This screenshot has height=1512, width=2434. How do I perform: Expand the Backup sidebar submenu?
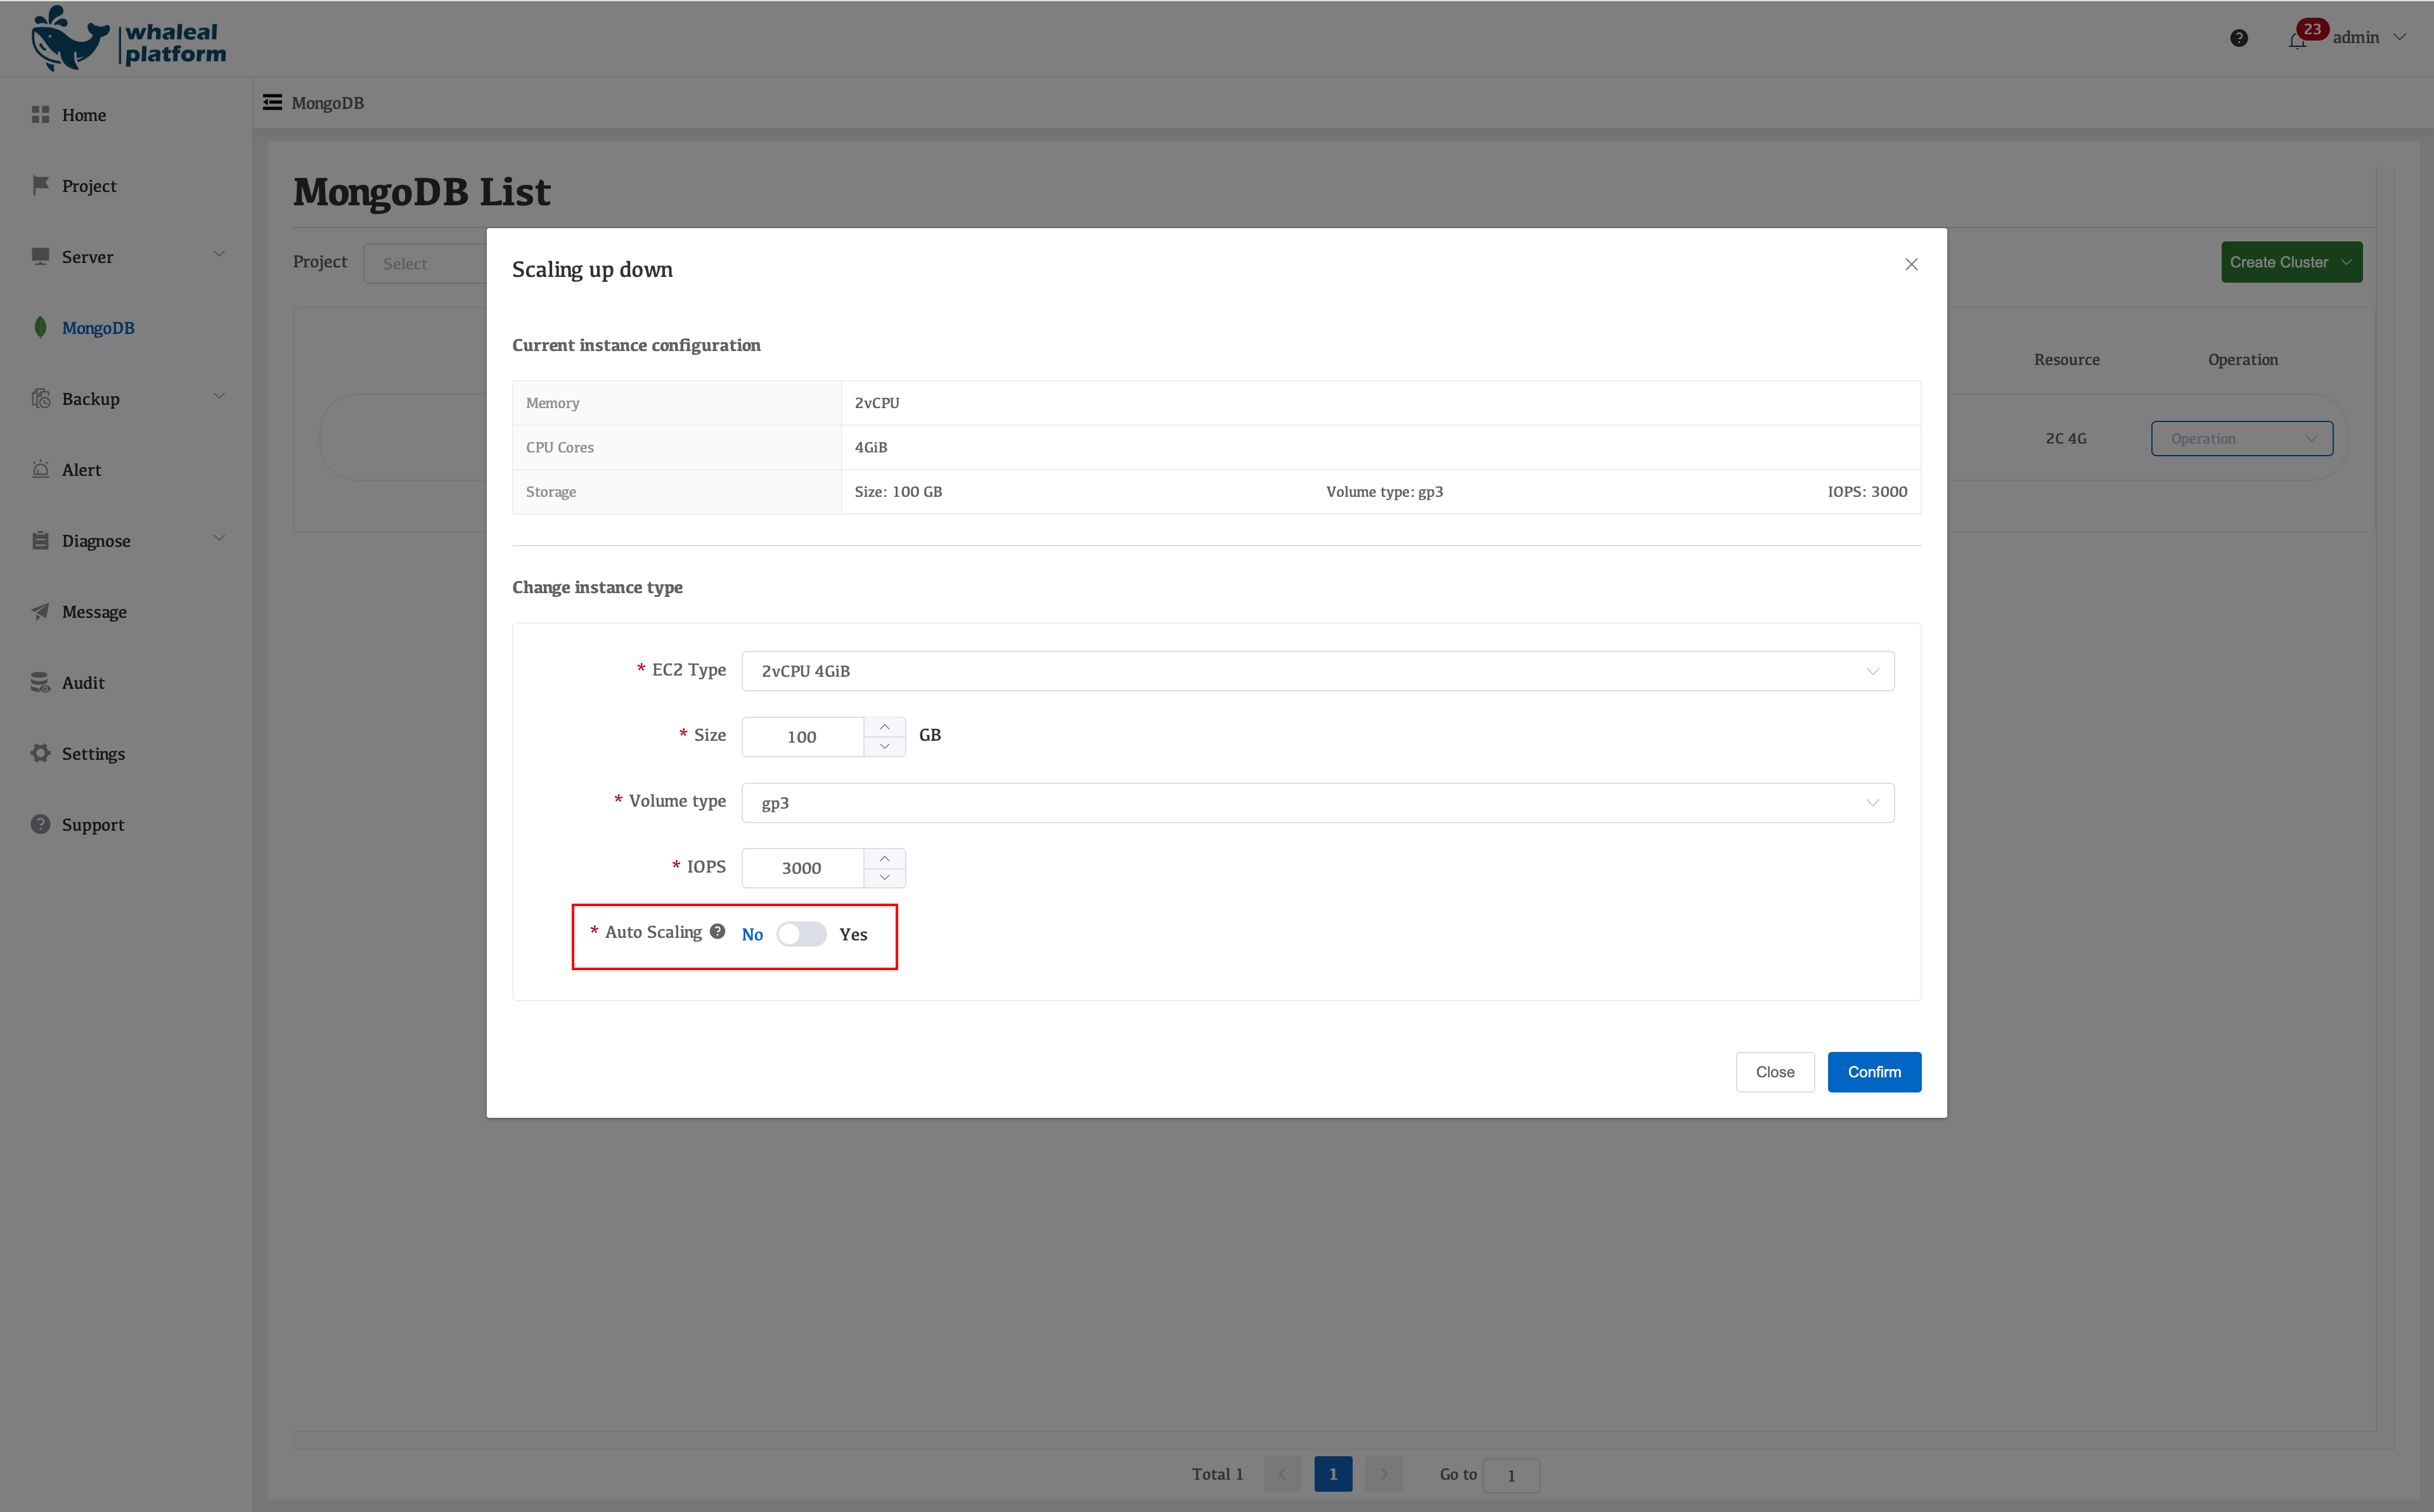pos(219,398)
